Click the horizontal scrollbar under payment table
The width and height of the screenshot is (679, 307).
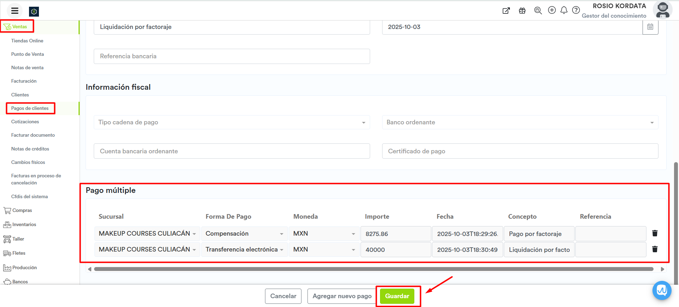[373, 269]
